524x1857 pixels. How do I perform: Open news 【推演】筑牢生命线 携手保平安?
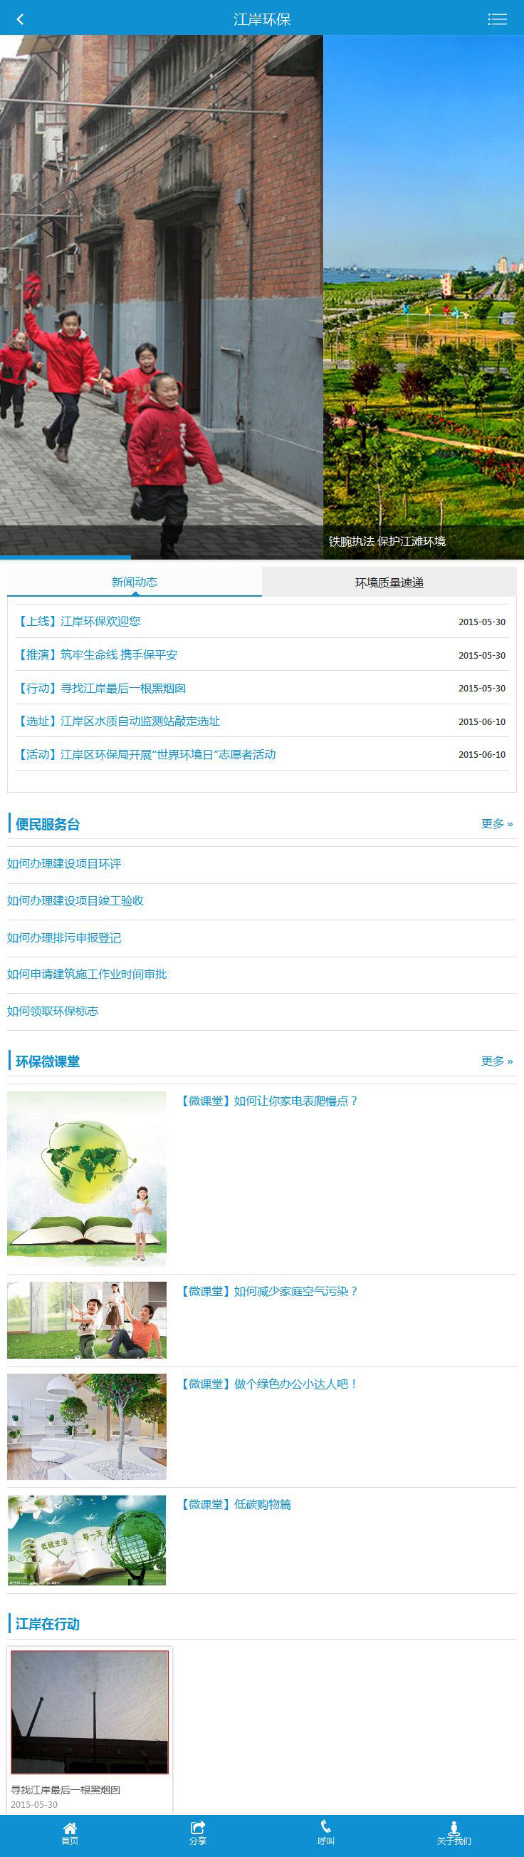95,654
